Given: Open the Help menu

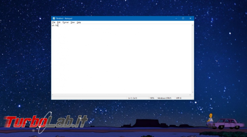Looking at the screenshot, I should point(79,22).
